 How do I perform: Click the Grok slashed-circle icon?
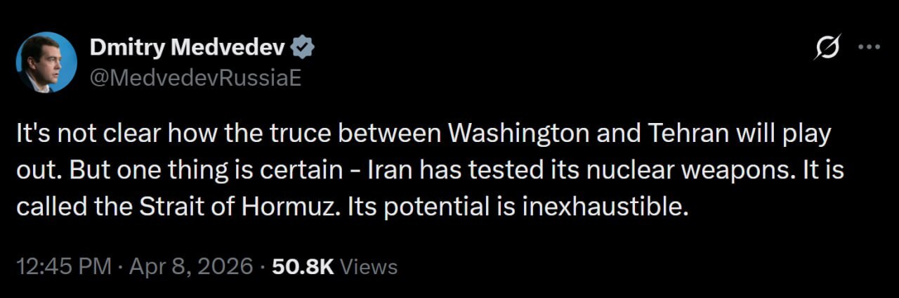click(828, 47)
